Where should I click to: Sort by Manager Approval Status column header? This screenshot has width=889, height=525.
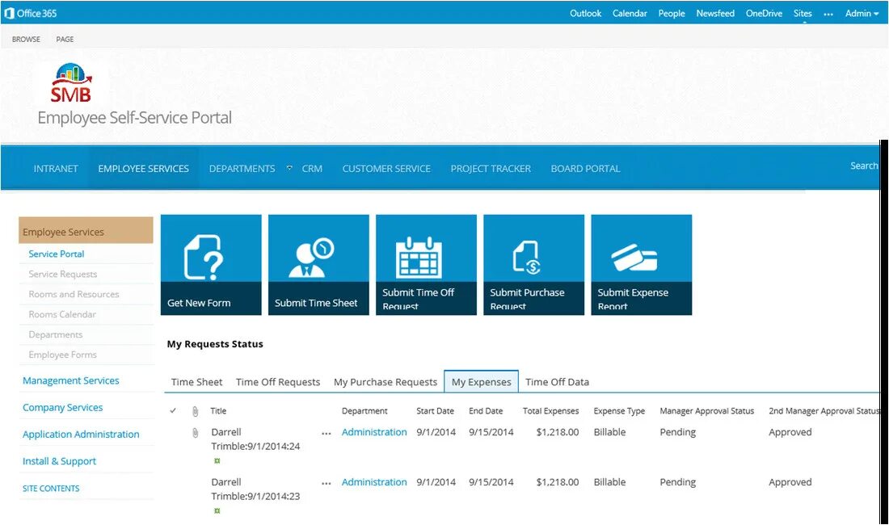[x=706, y=410]
